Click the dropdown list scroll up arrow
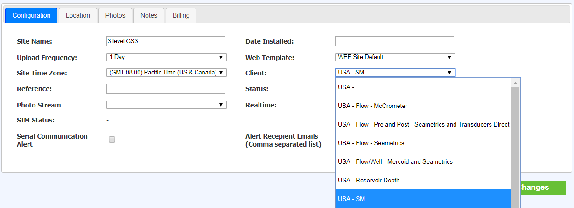This screenshot has height=208, width=574. [x=515, y=83]
